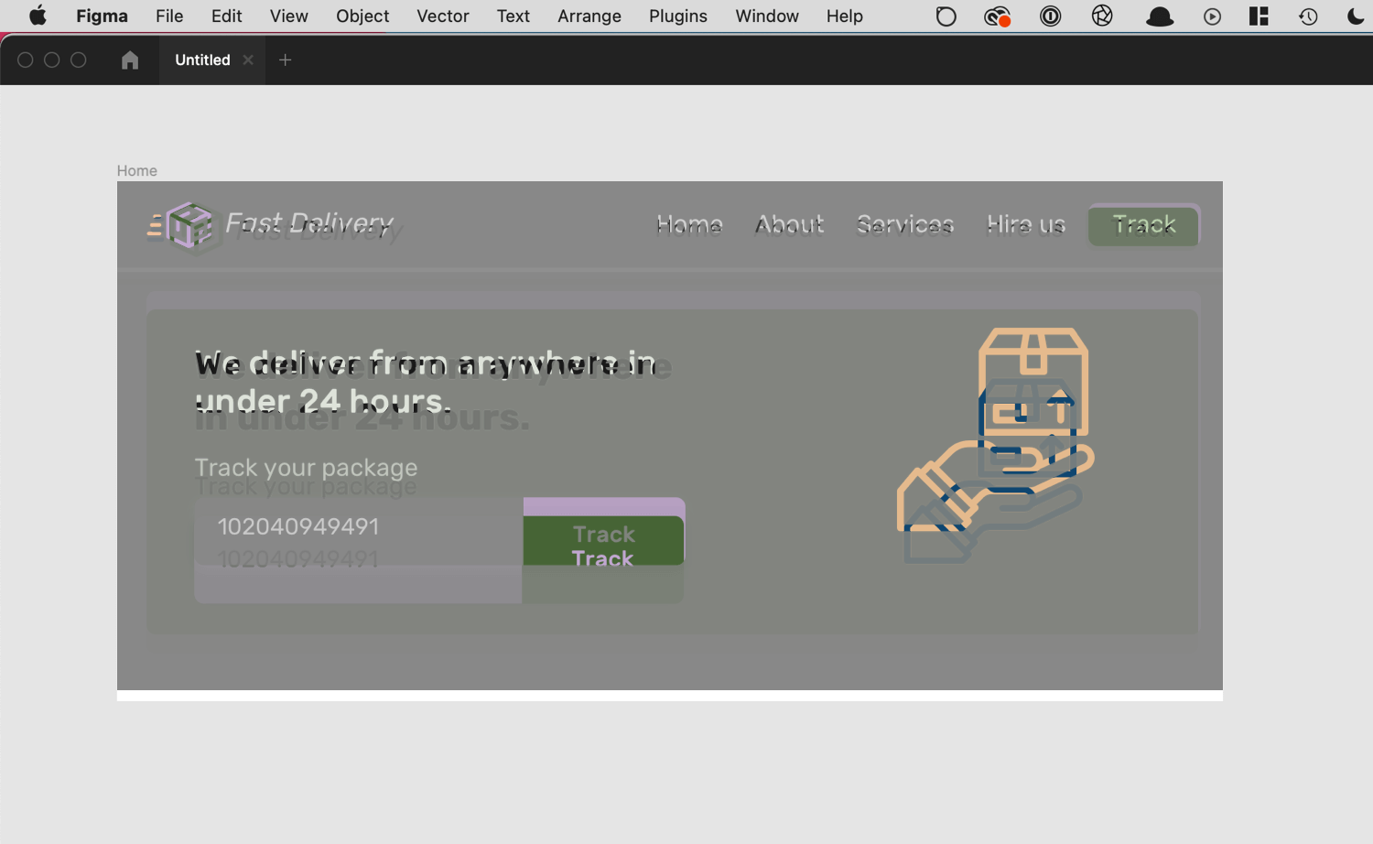This screenshot has width=1373, height=844.
Task: Open 1Password from the menu bar
Action: [x=1050, y=16]
